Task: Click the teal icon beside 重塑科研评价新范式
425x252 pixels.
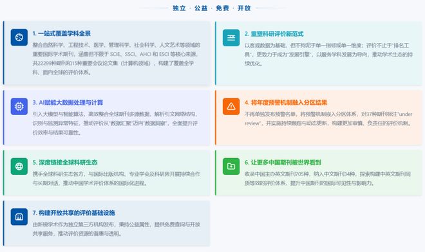Action: click(231, 38)
